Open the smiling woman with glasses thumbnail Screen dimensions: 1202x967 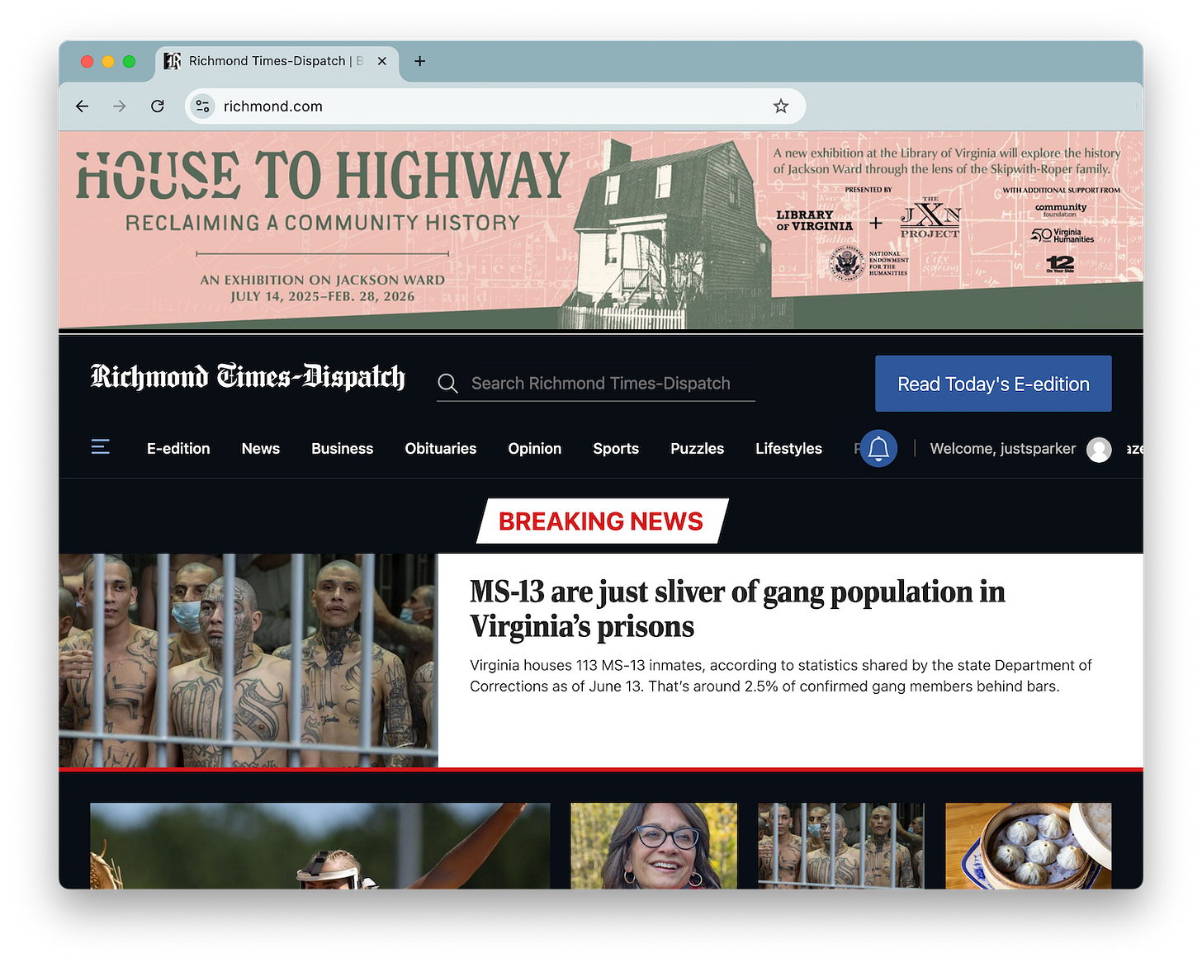pyautogui.click(x=654, y=846)
